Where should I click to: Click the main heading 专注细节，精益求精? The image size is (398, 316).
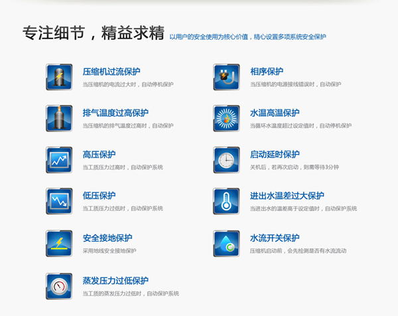pyautogui.click(x=94, y=33)
